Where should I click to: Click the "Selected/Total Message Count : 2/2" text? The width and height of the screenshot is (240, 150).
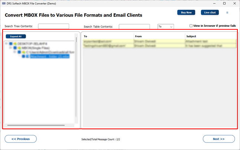pos(101,139)
